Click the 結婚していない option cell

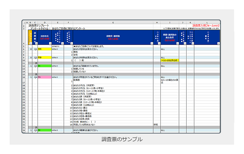(x=113, y=72)
